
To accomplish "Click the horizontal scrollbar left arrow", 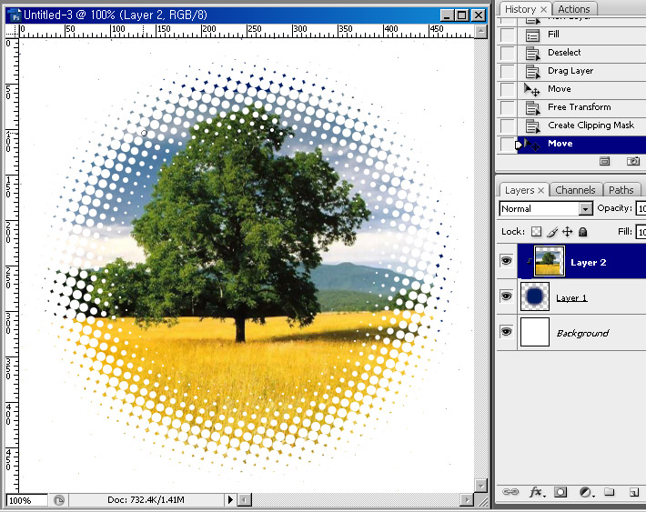I will click(x=245, y=500).
